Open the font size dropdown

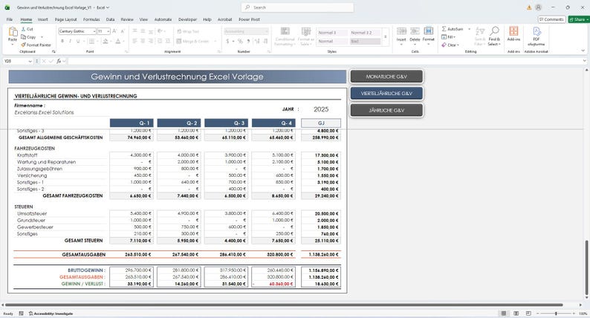[108, 32]
